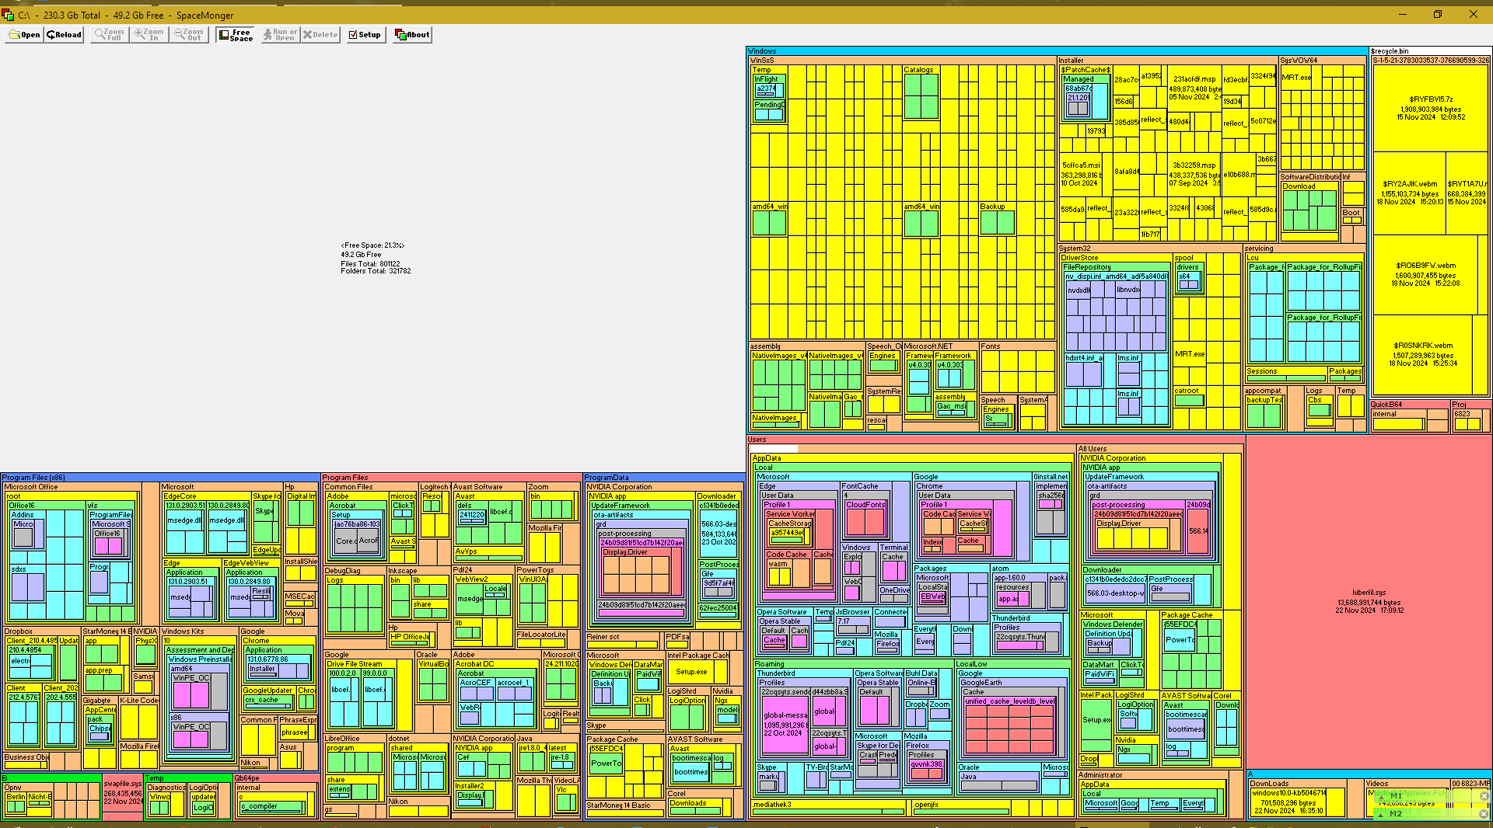
Task: Click the Zoom Full toolbar button
Action: (x=109, y=35)
